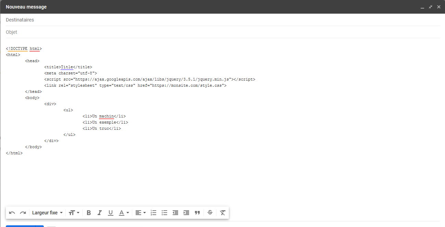Close the Nouveau message window
Screen dimensions: 445x227
coord(438,7)
